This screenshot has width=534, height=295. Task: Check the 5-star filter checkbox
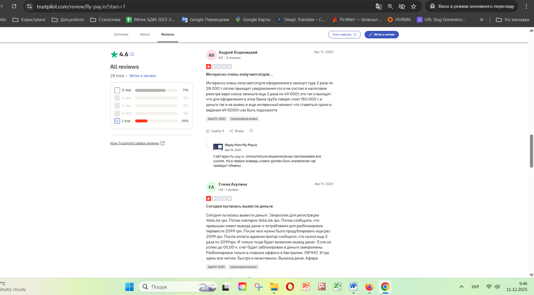coord(117,90)
